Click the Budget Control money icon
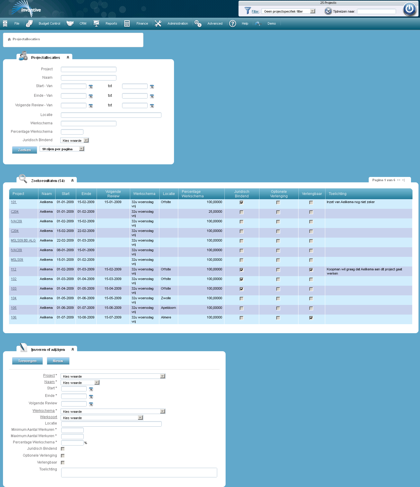Image resolution: width=420 pixels, height=487 pixels. 29,23
